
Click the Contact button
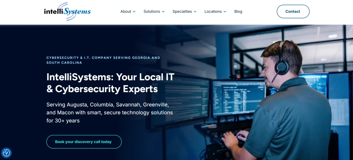(x=293, y=11)
